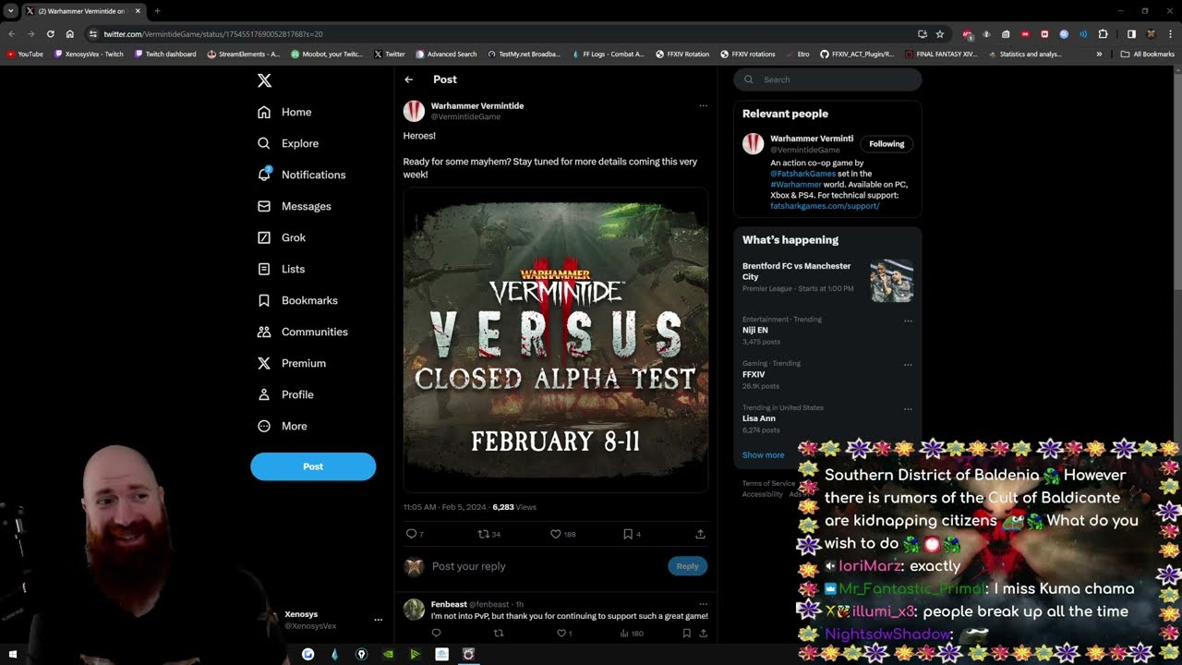Open the NVIDIA taskbar icon
Viewport: 1182px width, 665px height.
[x=388, y=654]
